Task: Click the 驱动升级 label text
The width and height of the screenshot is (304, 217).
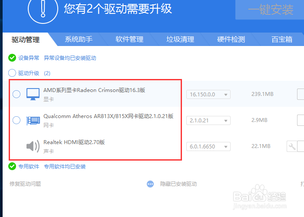Action: (29, 73)
